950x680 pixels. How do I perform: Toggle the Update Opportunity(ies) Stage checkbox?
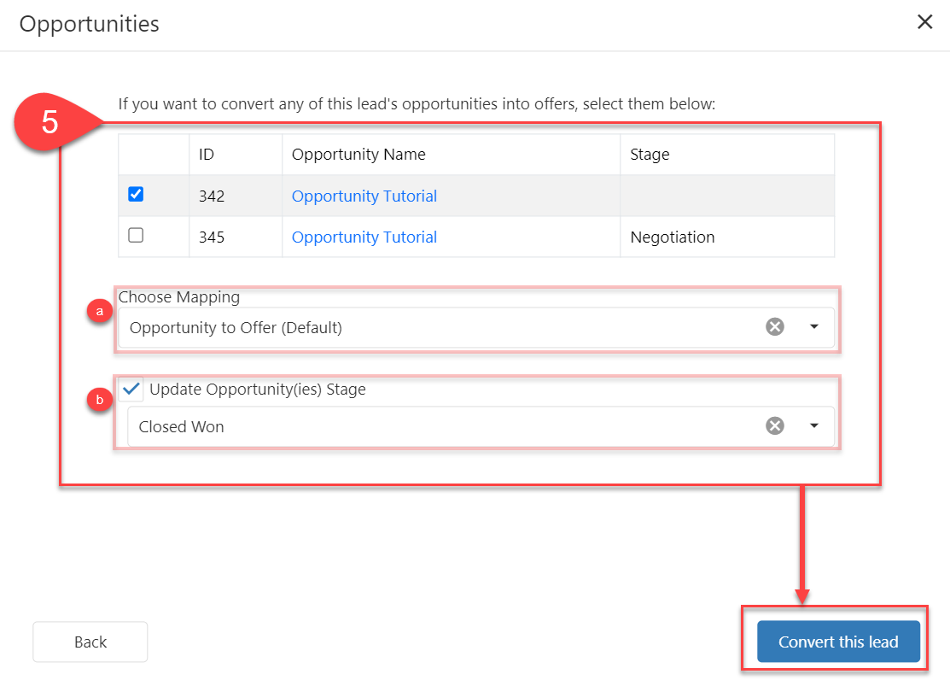click(131, 390)
